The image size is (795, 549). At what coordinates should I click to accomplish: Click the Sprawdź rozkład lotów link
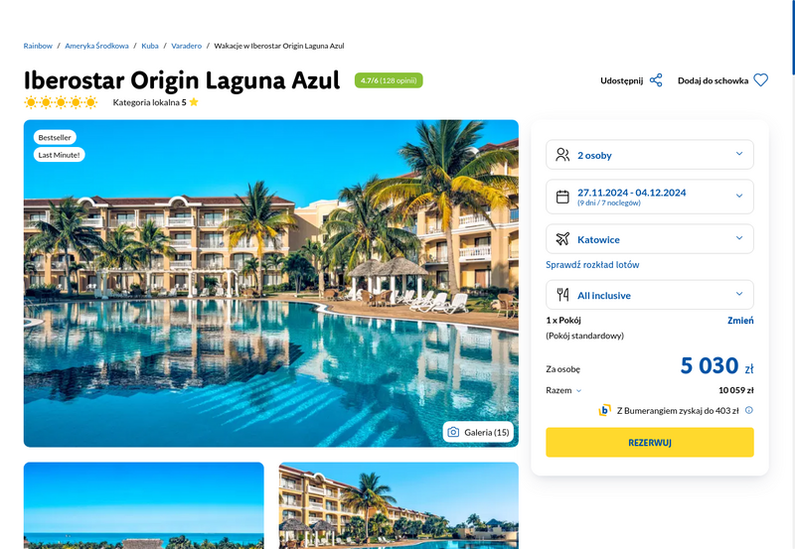(x=592, y=264)
